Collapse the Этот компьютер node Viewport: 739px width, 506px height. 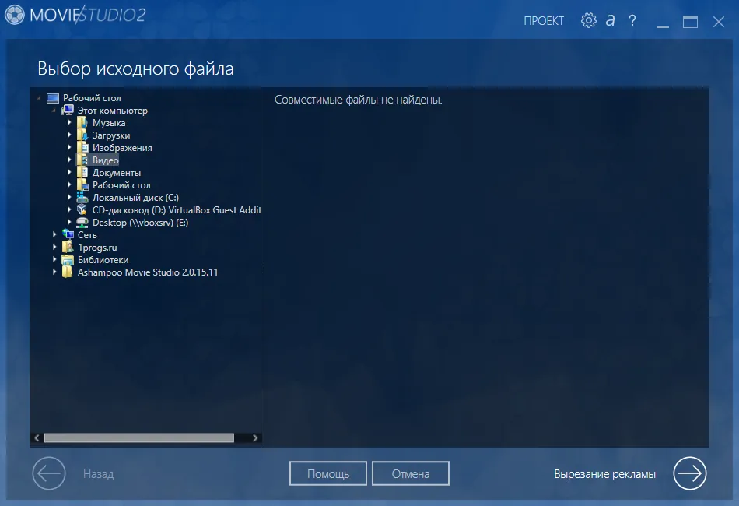point(54,110)
